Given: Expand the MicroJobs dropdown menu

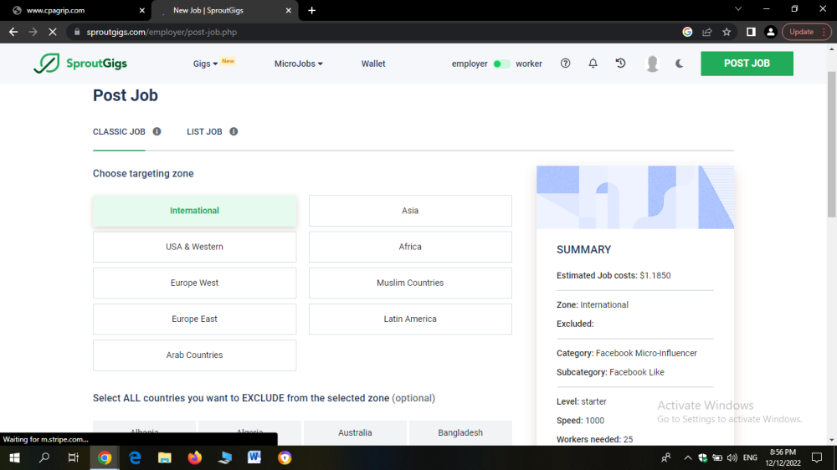Looking at the screenshot, I should pos(299,64).
